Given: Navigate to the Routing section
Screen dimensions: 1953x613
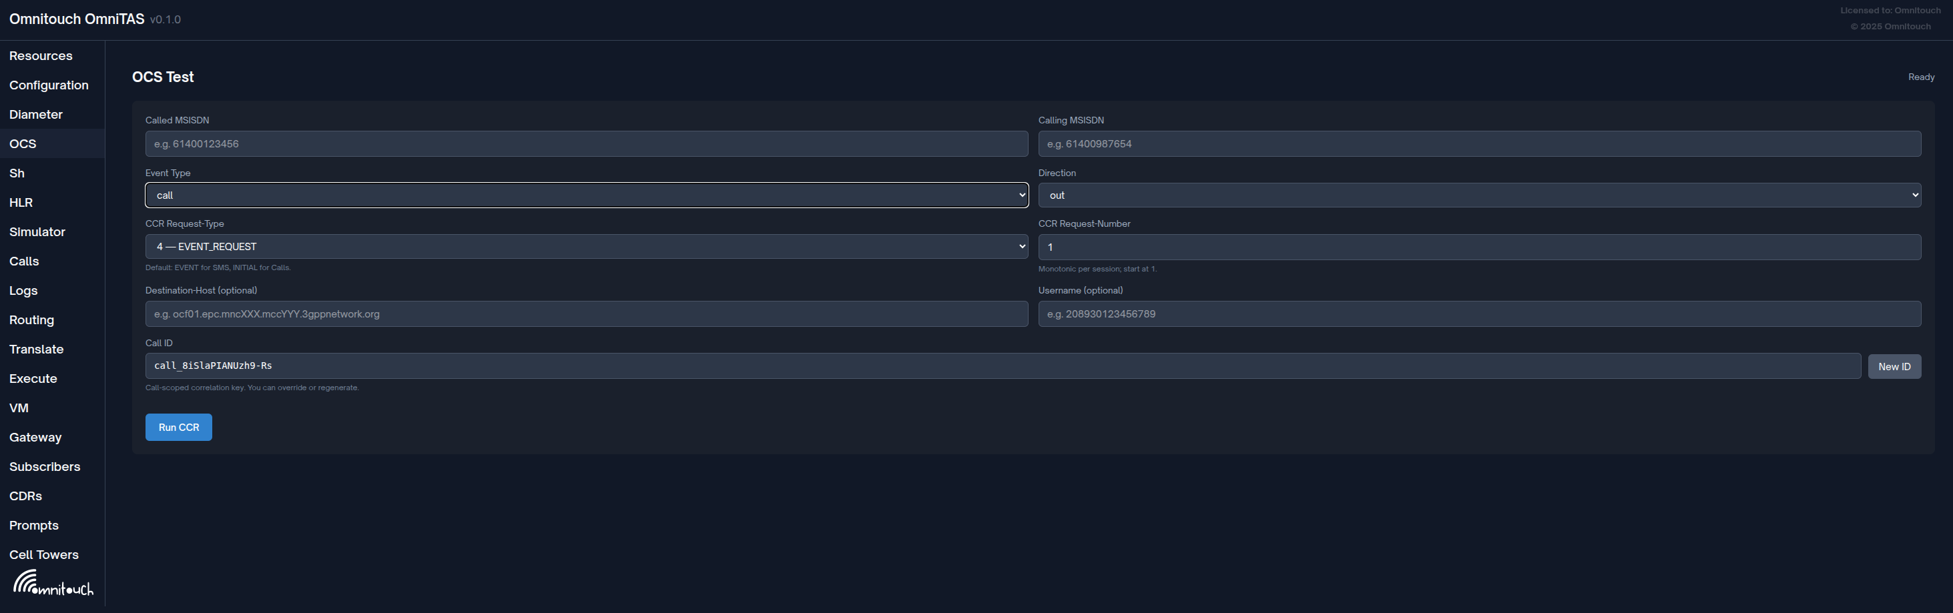Looking at the screenshot, I should [32, 320].
